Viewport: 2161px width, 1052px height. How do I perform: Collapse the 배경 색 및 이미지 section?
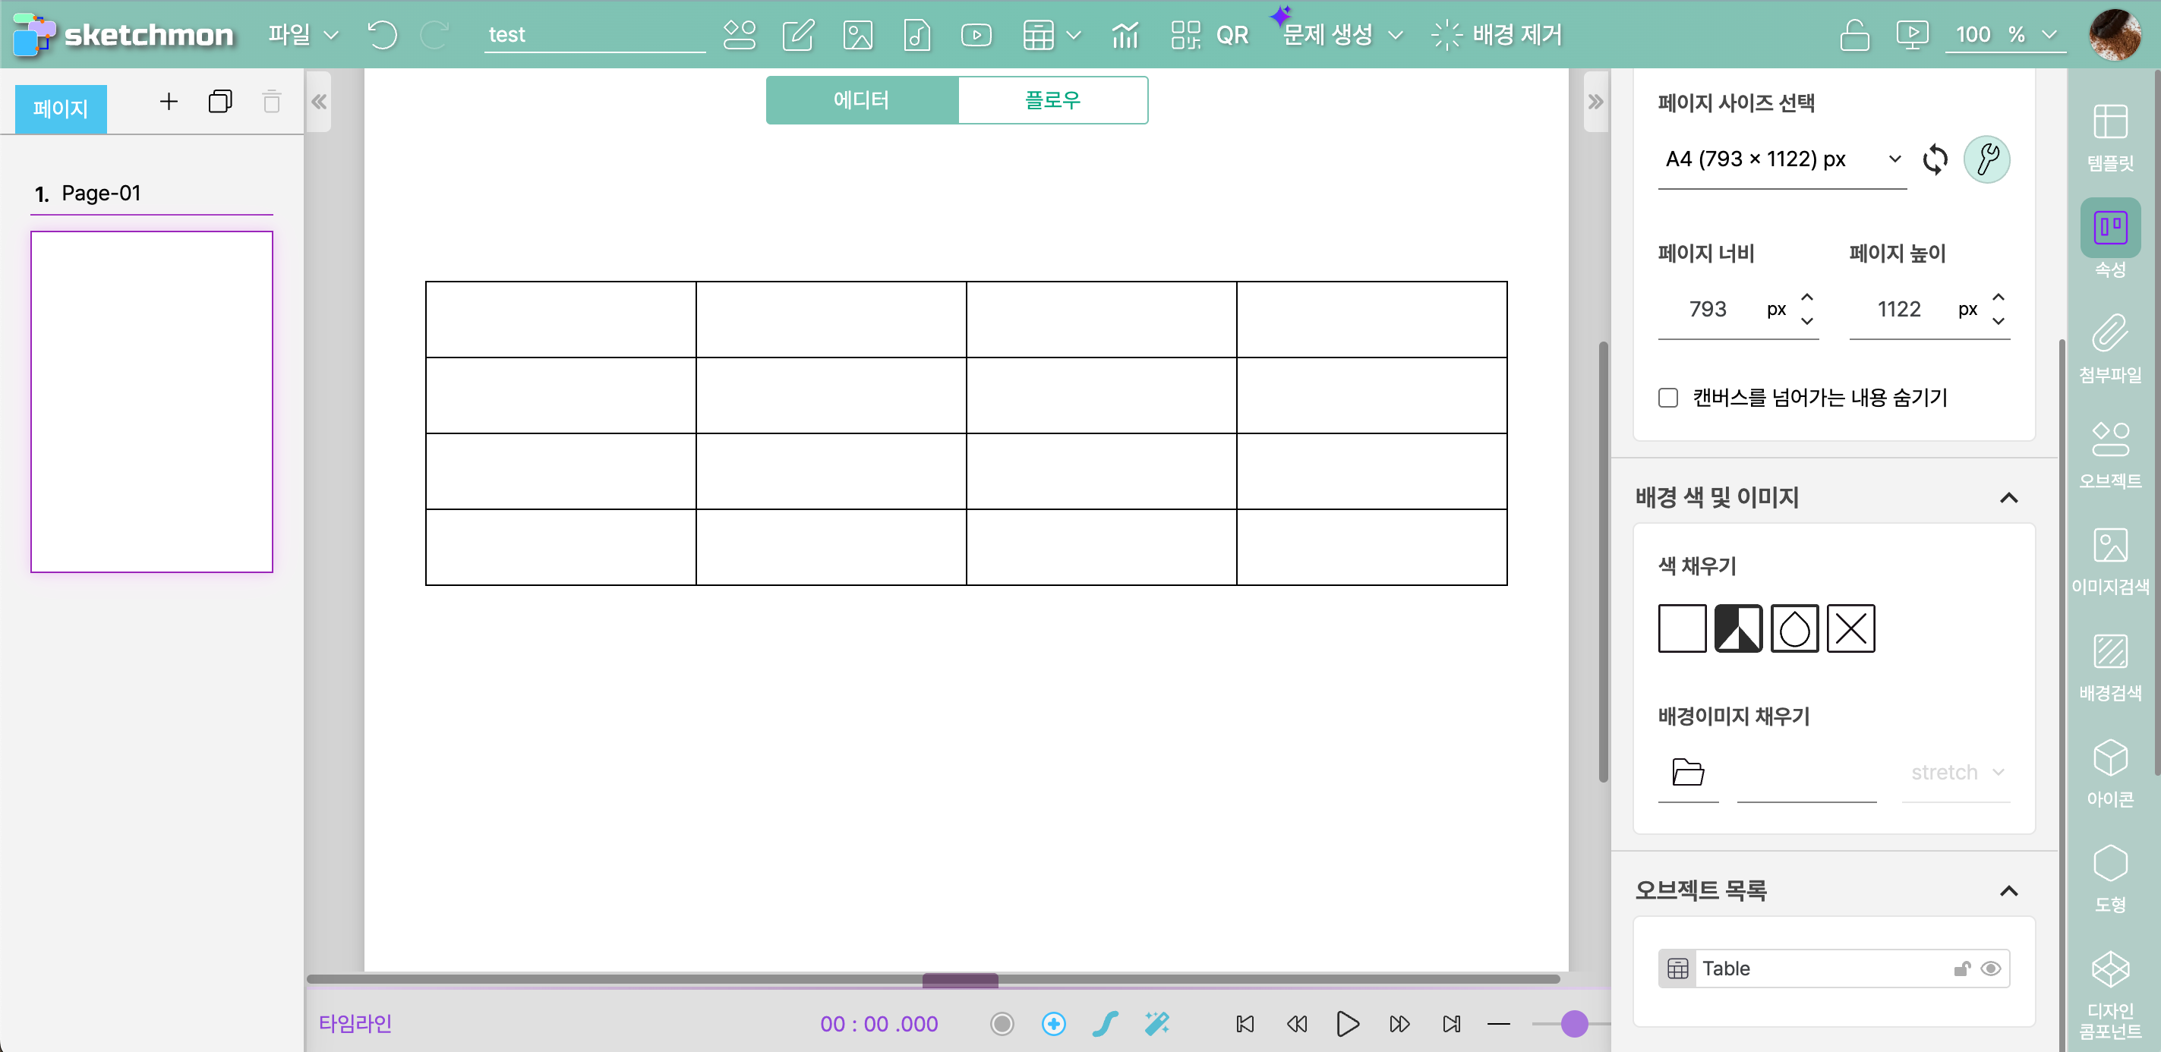(2008, 498)
